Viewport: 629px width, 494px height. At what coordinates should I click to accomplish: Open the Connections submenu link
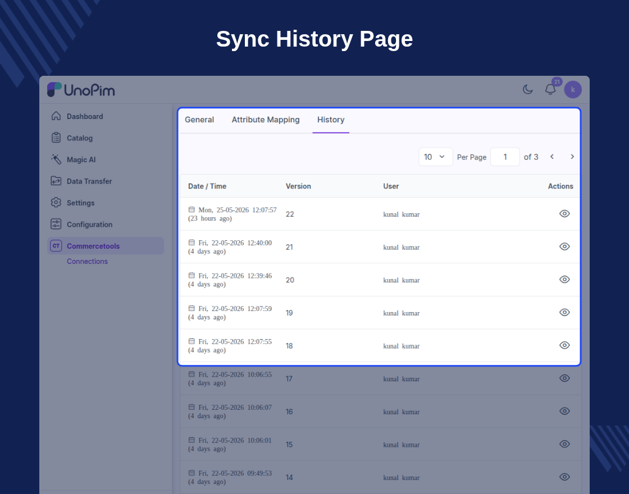(x=87, y=262)
